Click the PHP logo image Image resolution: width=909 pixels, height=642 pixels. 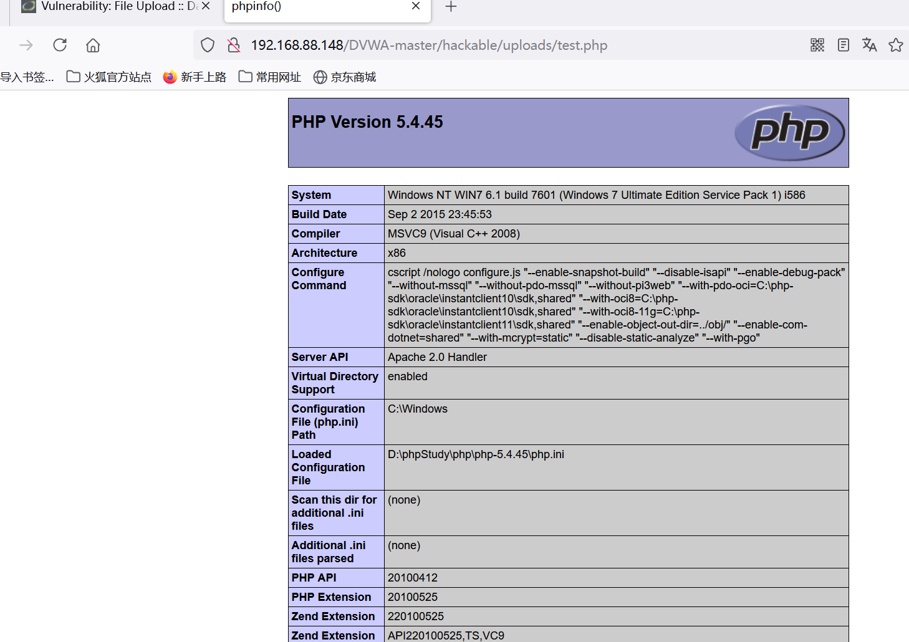(790, 132)
